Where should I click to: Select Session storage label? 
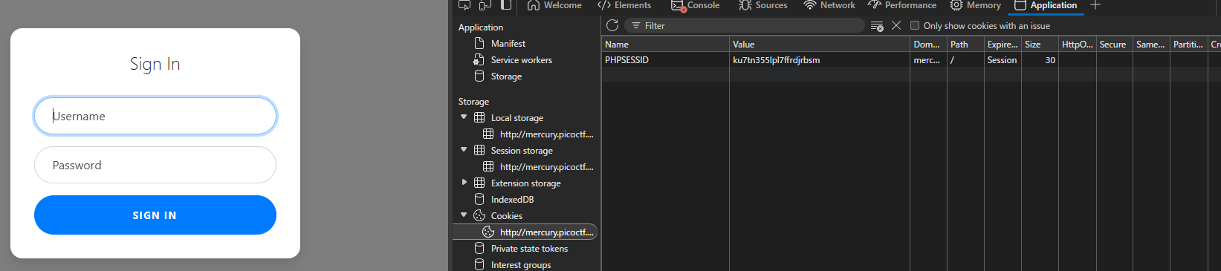tap(522, 151)
